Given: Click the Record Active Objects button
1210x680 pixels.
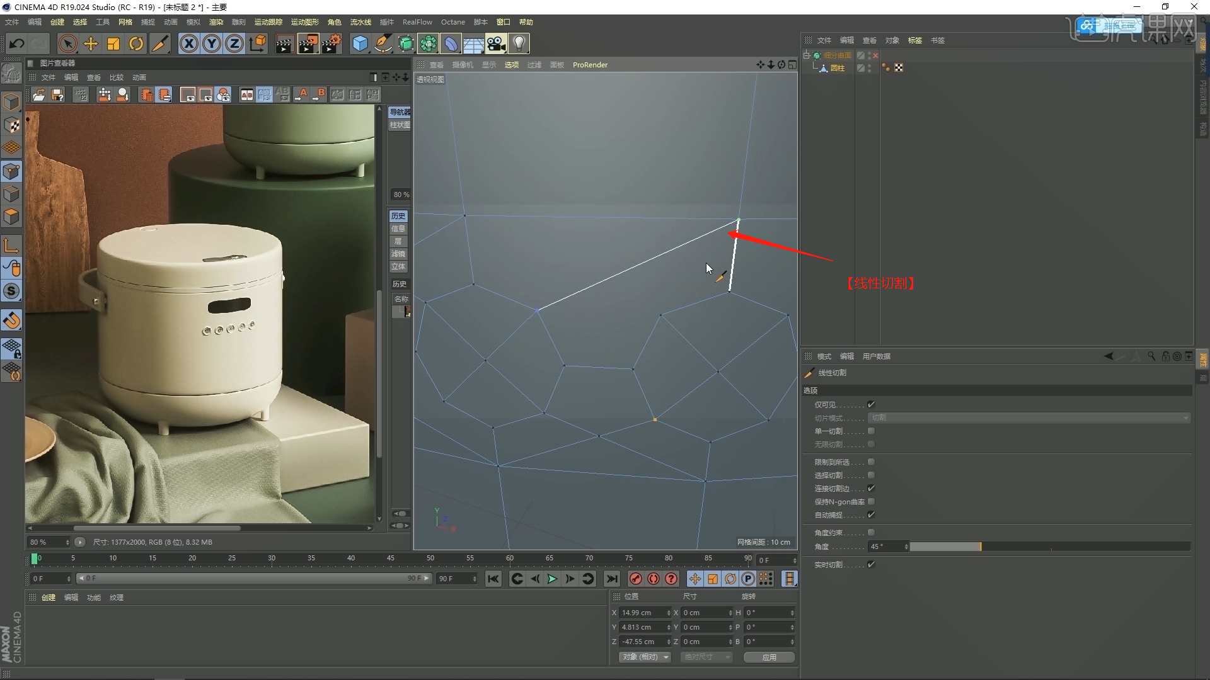Looking at the screenshot, I should click(x=635, y=579).
